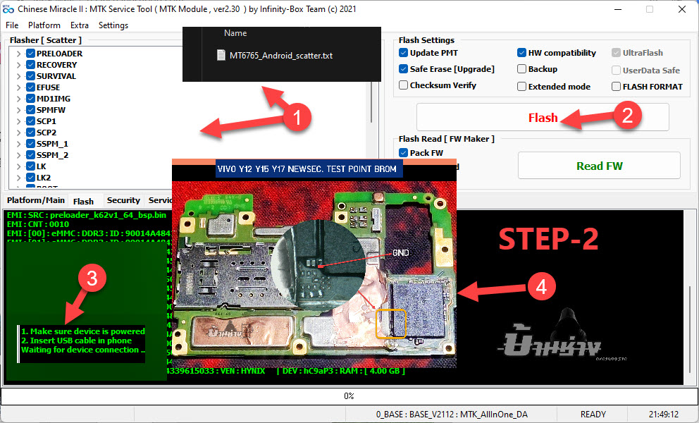This screenshot has width=699, height=423.
Task: Switch to the Platform/Main tab
Action: [36, 200]
